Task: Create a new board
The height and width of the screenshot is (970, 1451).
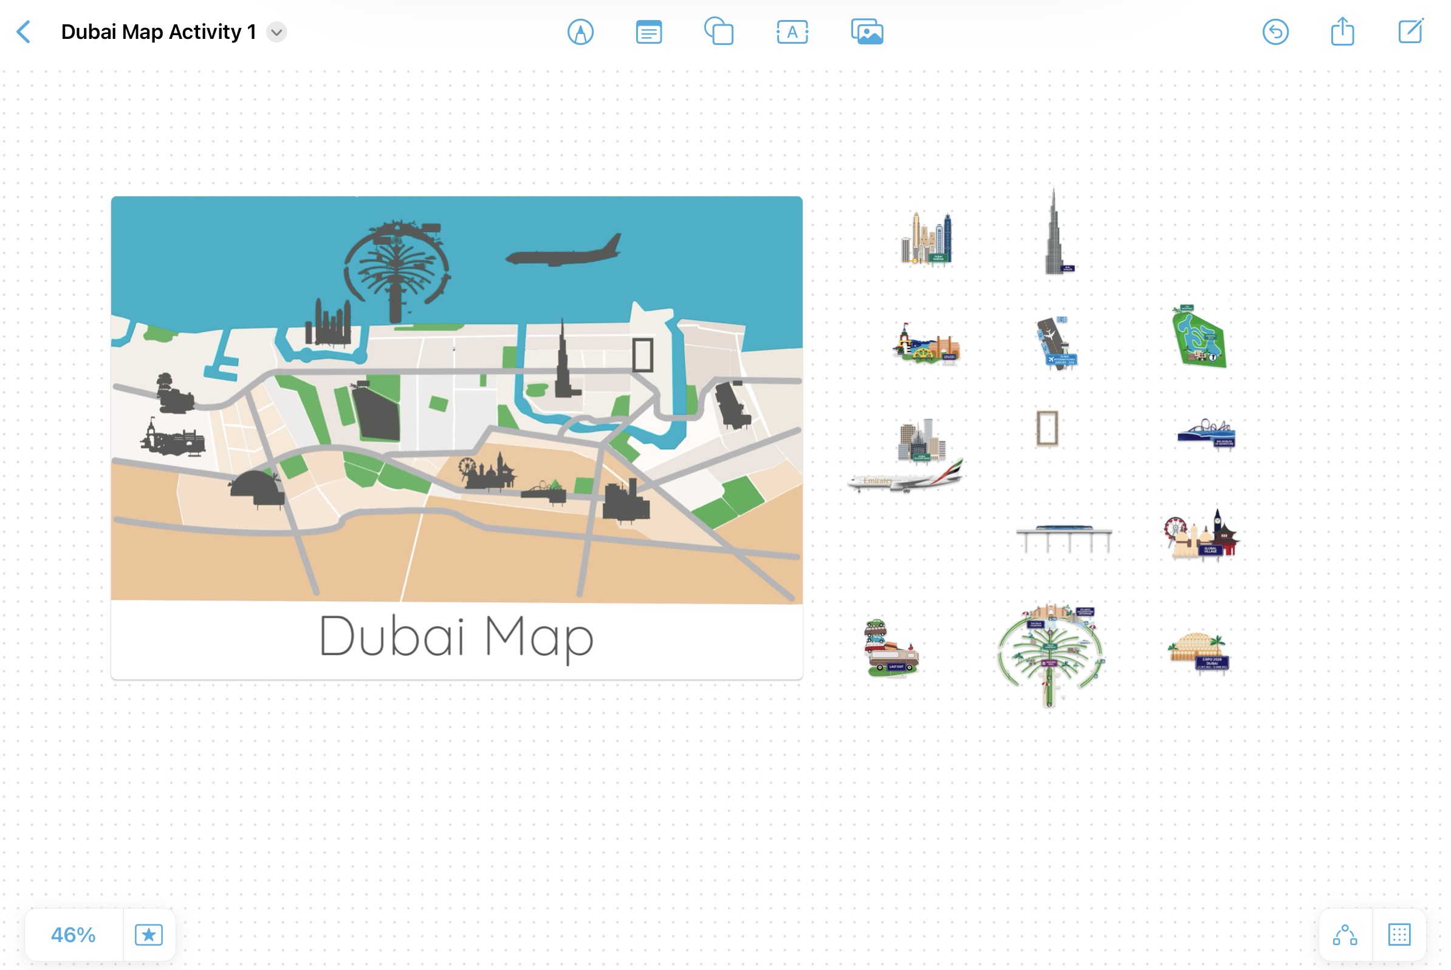Action: click(x=1410, y=32)
